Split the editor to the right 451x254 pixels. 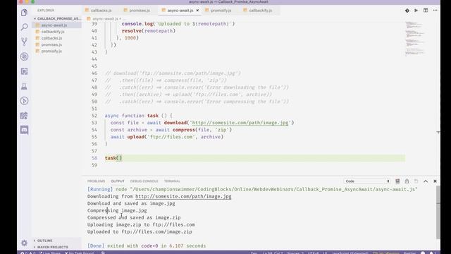(426, 11)
